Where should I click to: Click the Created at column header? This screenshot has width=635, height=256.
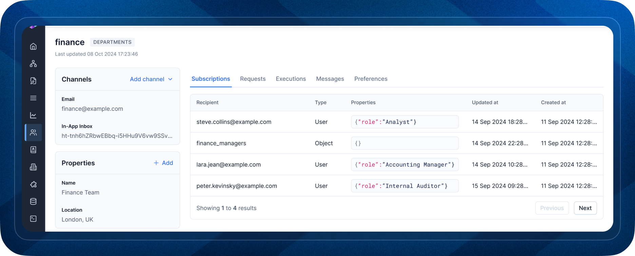coord(553,103)
